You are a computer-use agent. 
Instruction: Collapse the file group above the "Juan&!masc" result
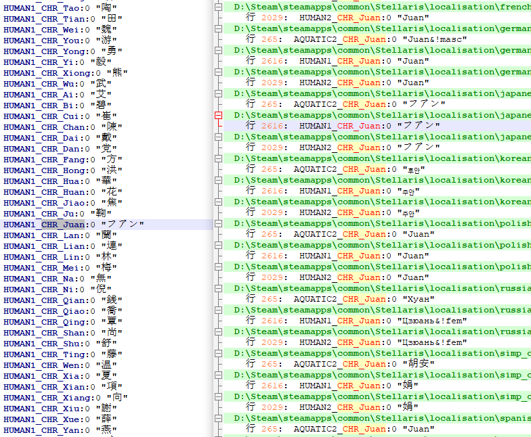point(218,28)
